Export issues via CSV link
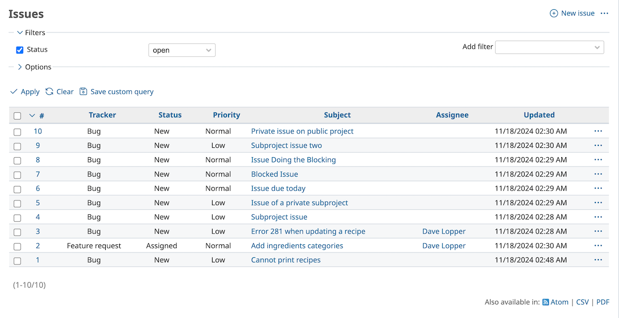Viewport: 619px width, 318px height. (582, 303)
